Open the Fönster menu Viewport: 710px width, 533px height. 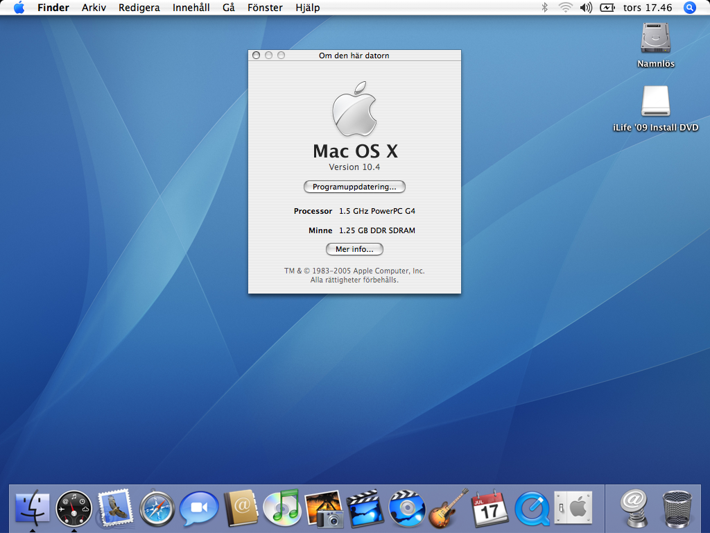coord(265,8)
